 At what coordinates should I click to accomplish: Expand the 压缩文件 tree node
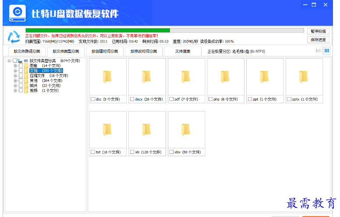(x=15, y=76)
